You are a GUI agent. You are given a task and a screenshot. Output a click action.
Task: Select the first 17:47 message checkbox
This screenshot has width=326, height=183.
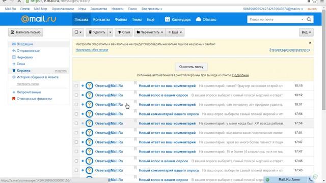tap(76, 142)
